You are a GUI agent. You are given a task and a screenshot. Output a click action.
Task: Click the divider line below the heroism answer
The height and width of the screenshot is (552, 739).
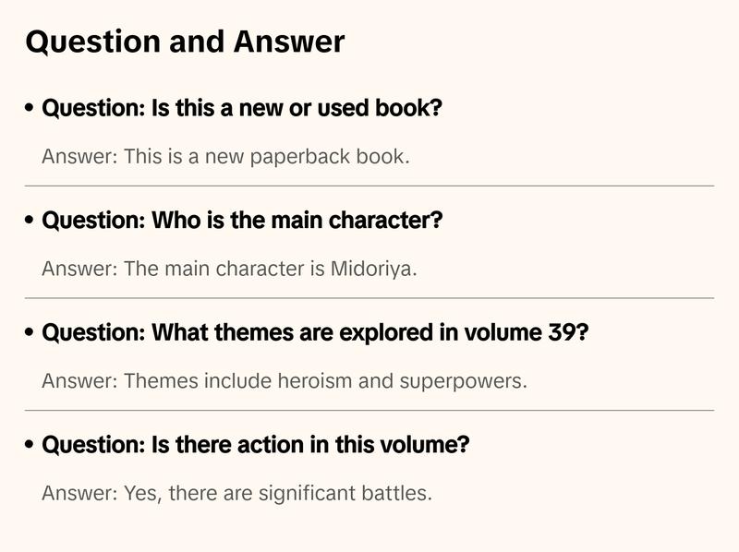(369, 410)
